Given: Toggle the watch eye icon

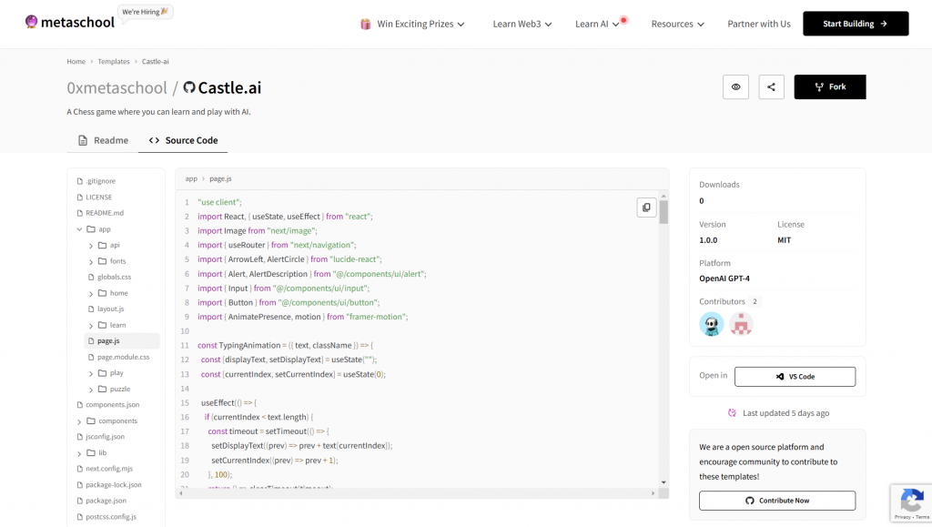Looking at the screenshot, I should click(735, 86).
